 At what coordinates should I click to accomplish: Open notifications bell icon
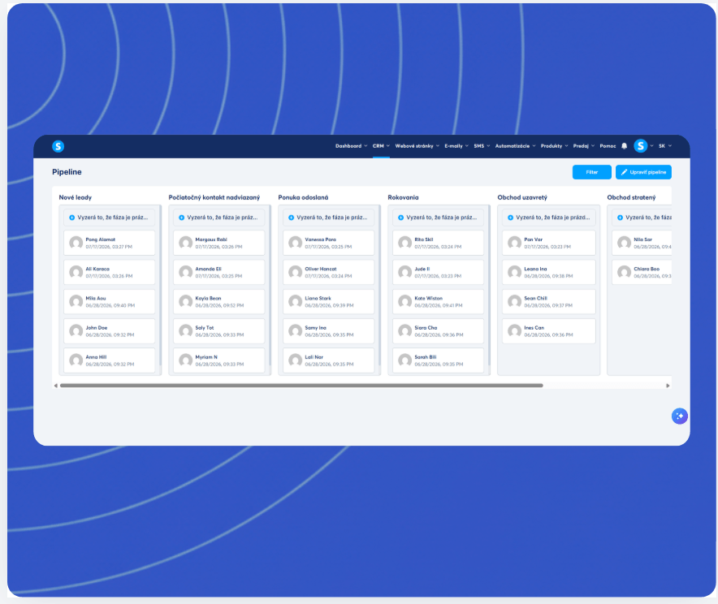[624, 146]
